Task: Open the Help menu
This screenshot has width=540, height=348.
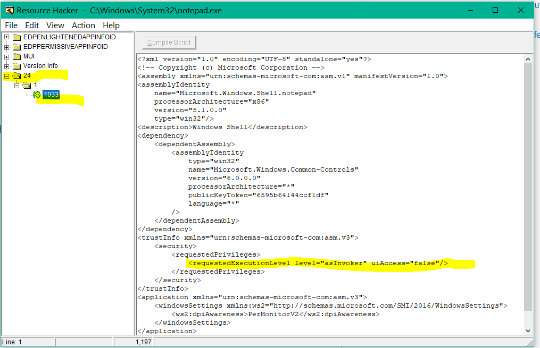Action: pos(111,26)
